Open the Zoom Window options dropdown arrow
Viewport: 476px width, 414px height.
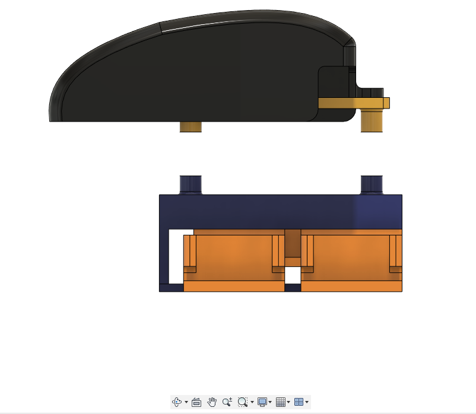[252, 403]
